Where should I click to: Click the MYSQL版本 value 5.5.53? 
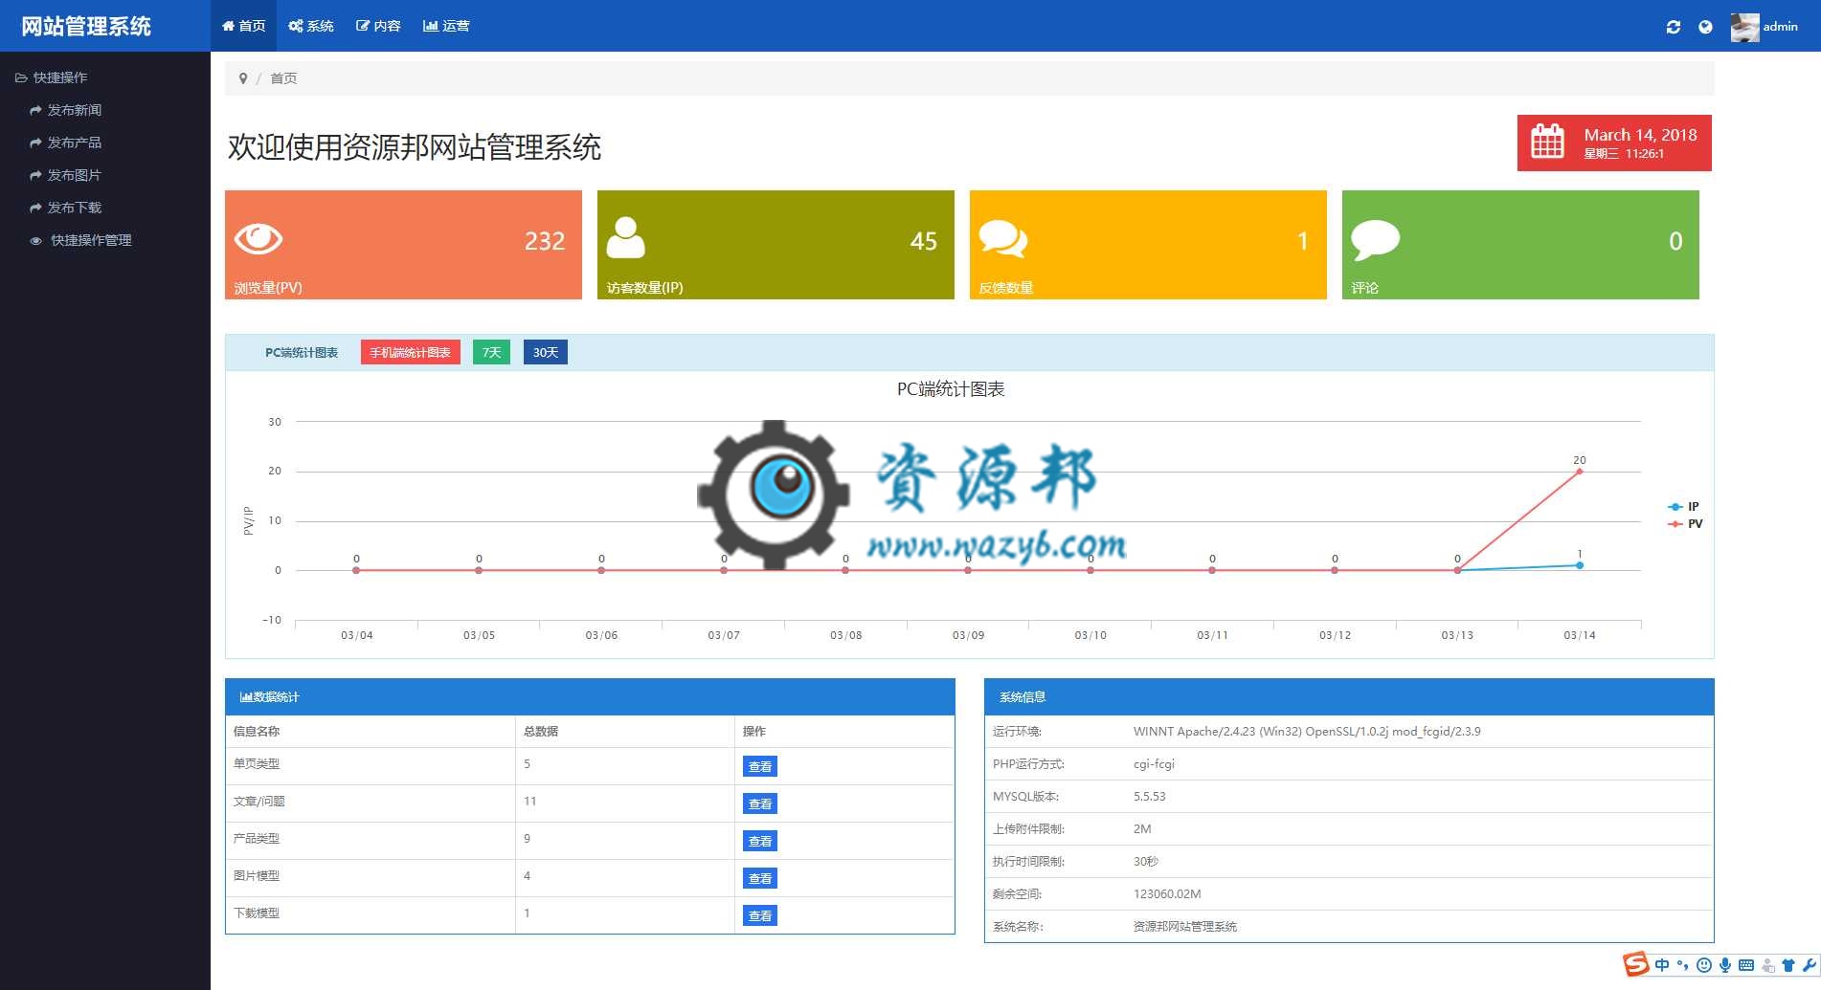click(x=1149, y=796)
